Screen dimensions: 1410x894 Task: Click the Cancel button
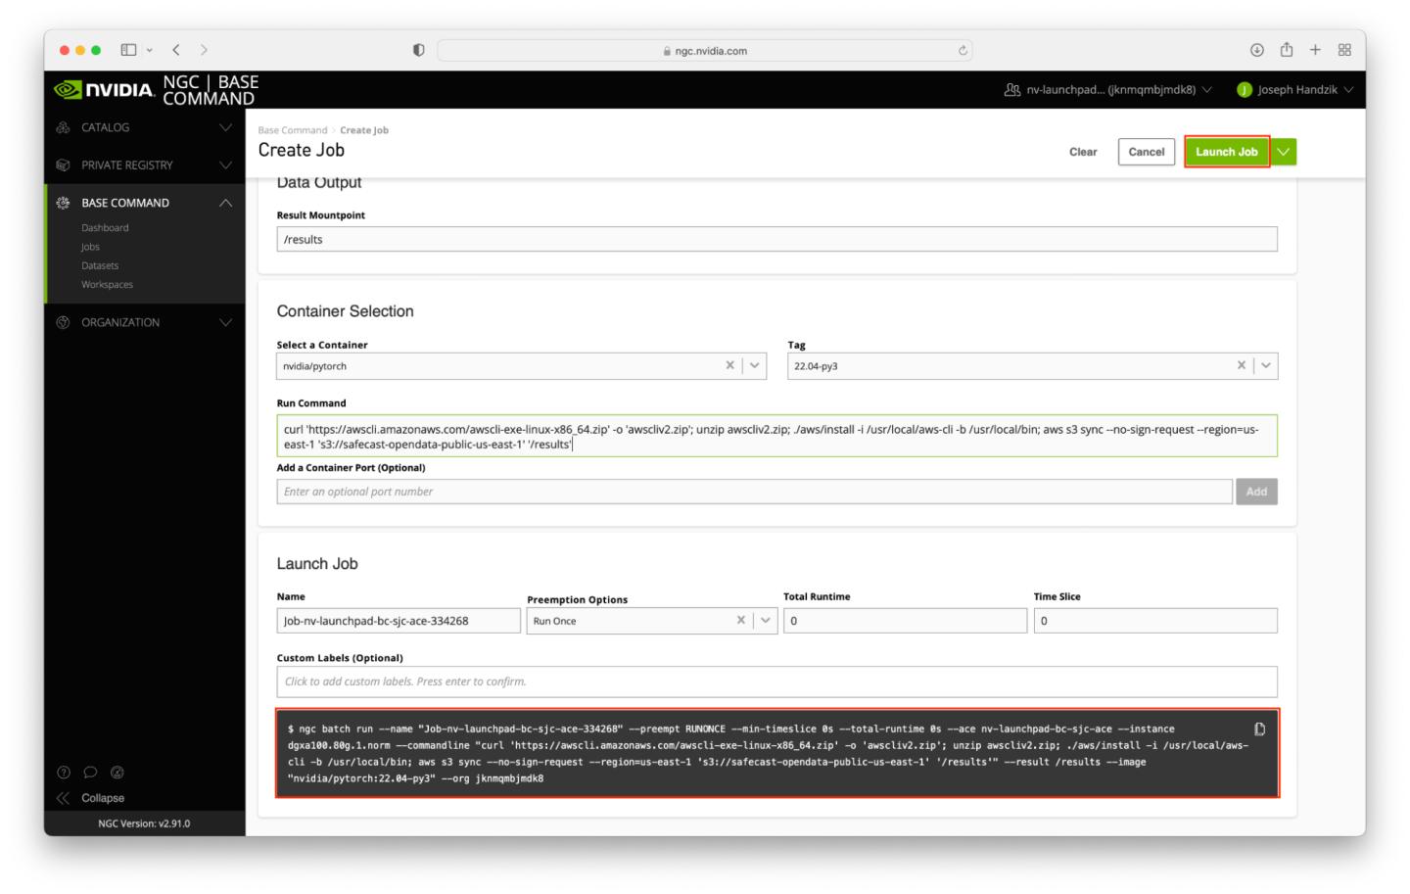pyautogui.click(x=1146, y=152)
